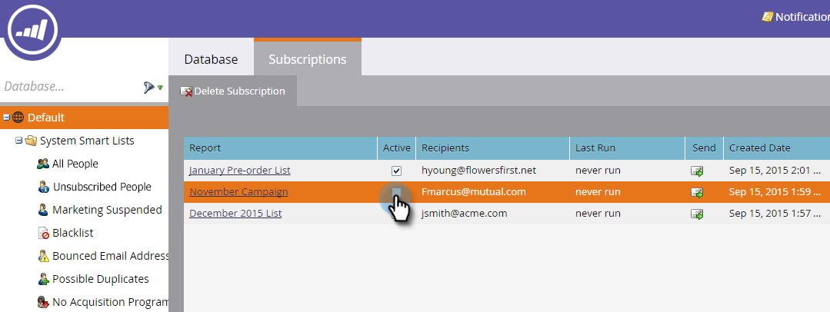Image resolution: width=830 pixels, height=312 pixels.
Task: Click the Send icon for December 2015 List
Action: tap(698, 214)
